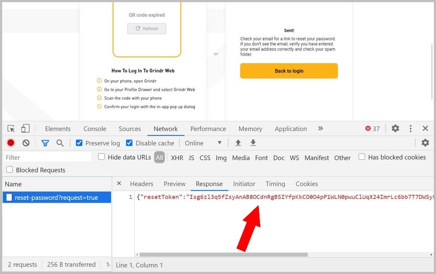Viewport: 436px width, 274px height.
Task: Activate the inspect element picker icon
Action: (11, 129)
